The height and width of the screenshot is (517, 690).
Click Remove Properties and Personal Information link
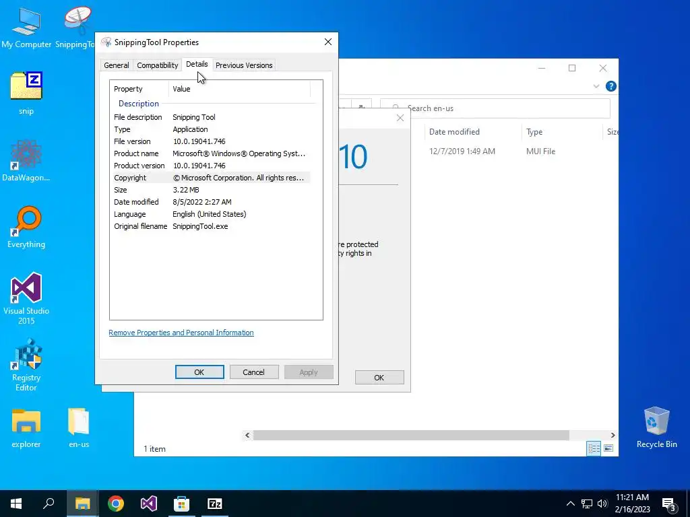pos(181,333)
